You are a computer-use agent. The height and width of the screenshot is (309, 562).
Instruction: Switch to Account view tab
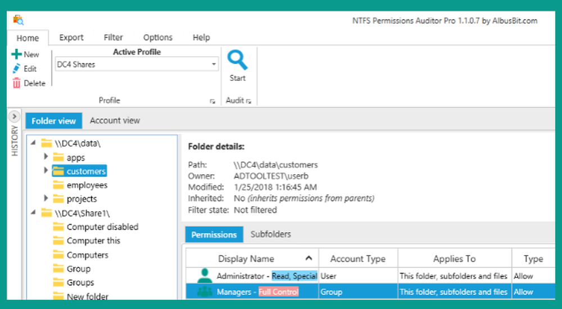115,120
